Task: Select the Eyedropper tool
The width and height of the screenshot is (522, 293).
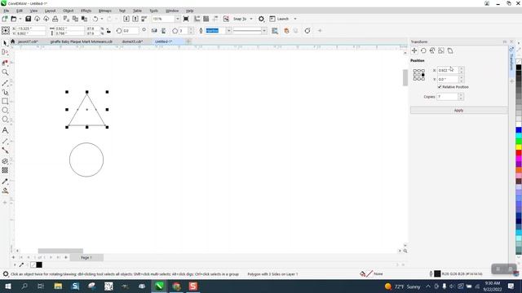Action: point(5,181)
